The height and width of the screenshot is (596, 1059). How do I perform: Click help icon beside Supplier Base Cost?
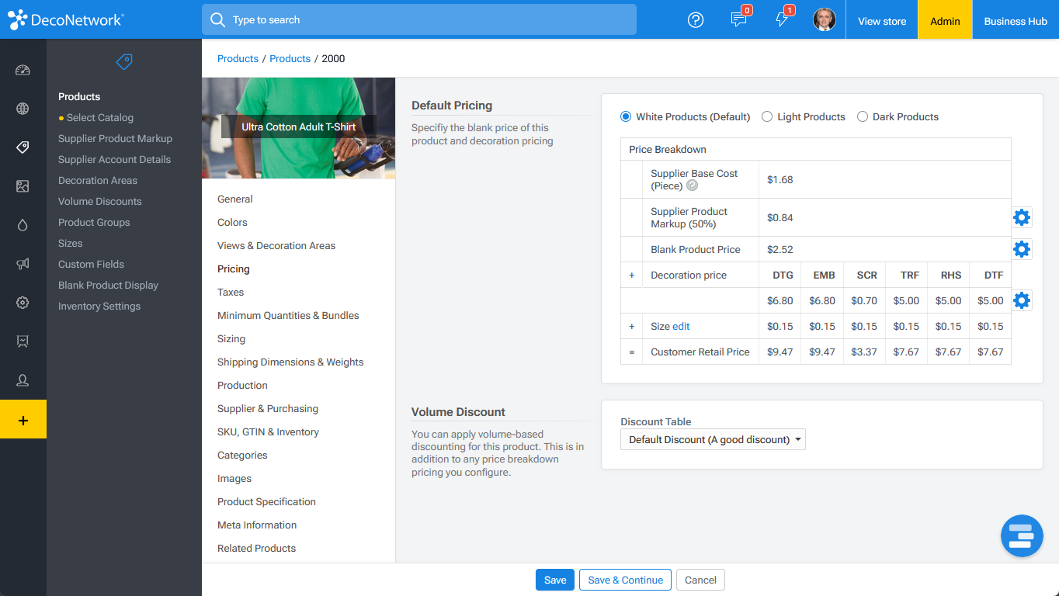click(x=692, y=186)
